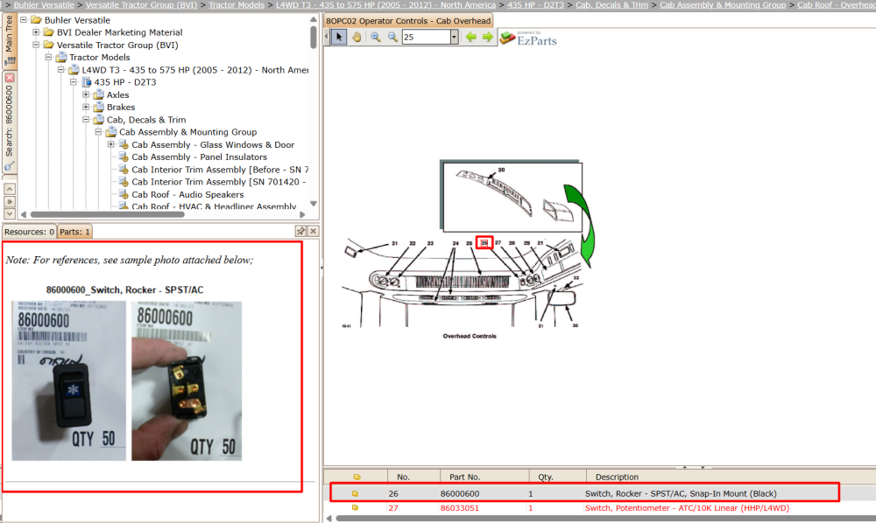Switch to the Parts: 1 tab
The width and height of the screenshot is (876, 523).
point(74,232)
